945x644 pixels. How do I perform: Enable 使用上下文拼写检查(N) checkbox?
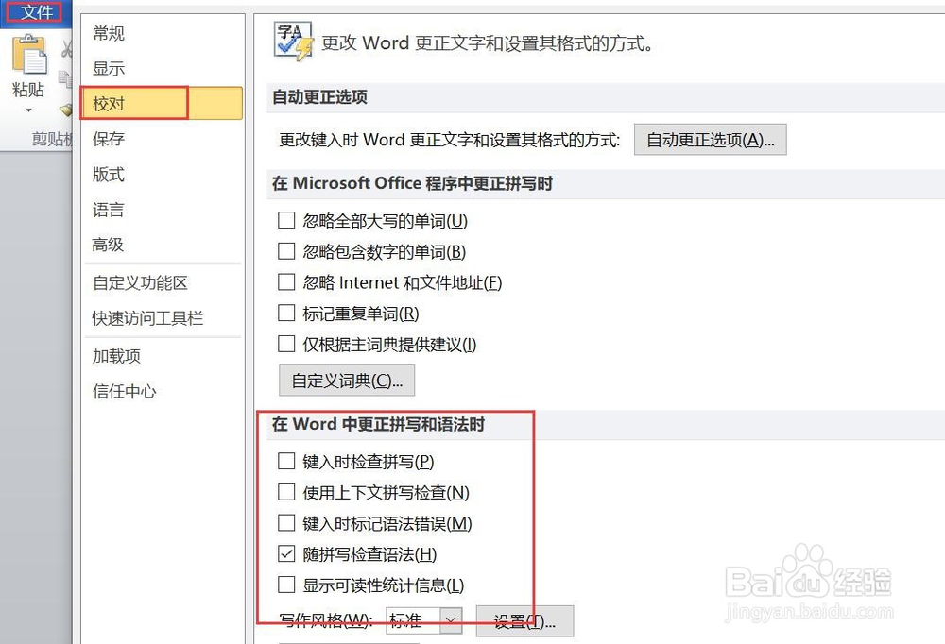coord(286,492)
